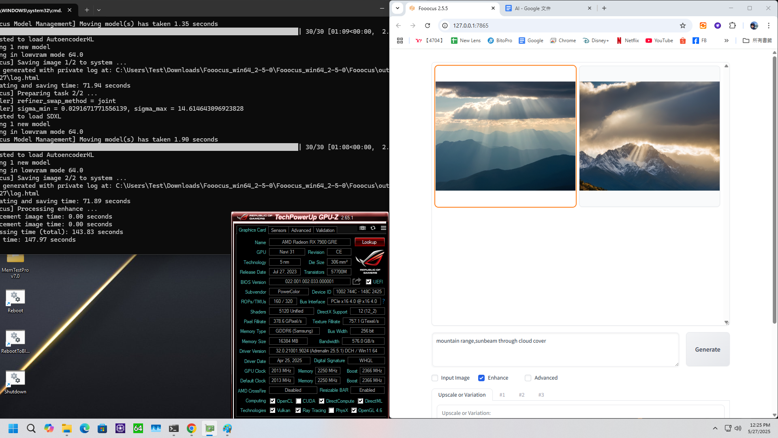Toggle the Vulkan checkbox

pos(273,410)
